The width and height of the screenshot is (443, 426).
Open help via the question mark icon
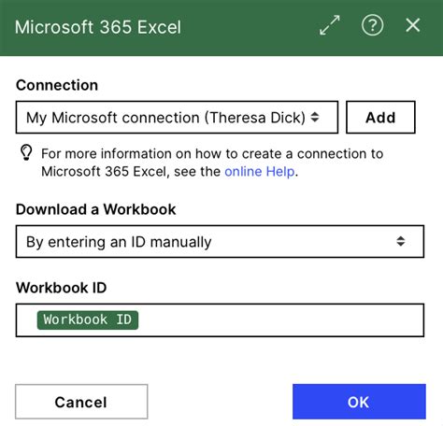coord(372,25)
